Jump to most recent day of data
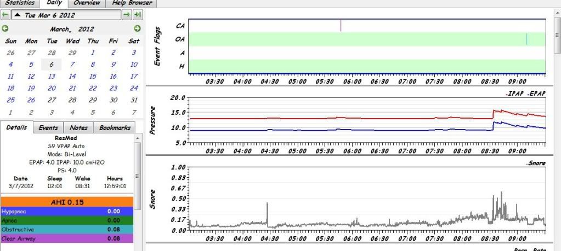Image resolution: width=561 pixels, height=251 pixels. [138, 14]
